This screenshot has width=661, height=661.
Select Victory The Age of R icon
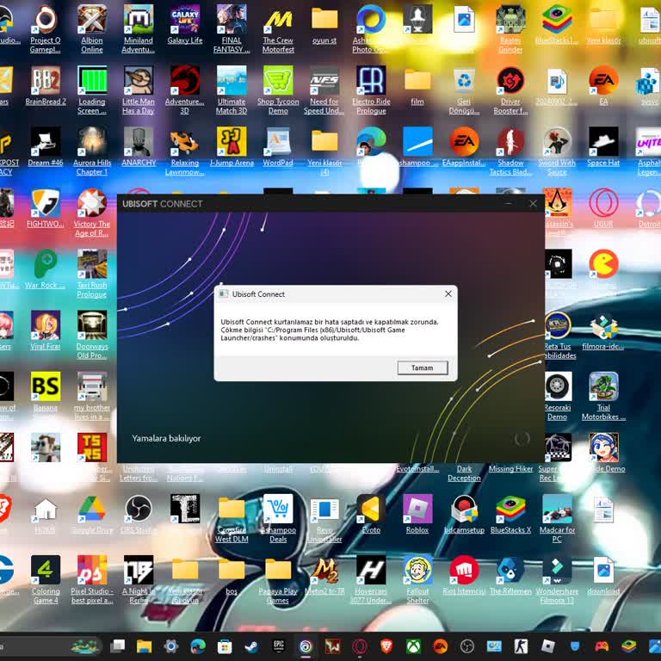tap(92, 213)
